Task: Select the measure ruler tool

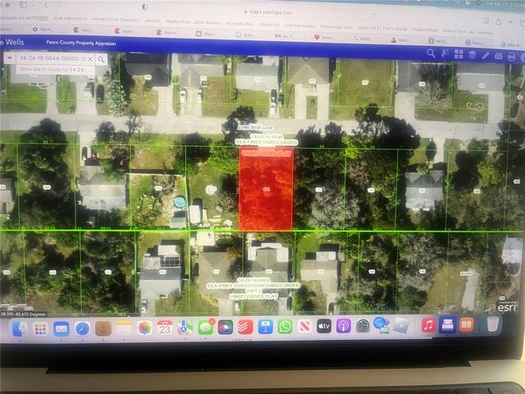Action: (x=486, y=54)
